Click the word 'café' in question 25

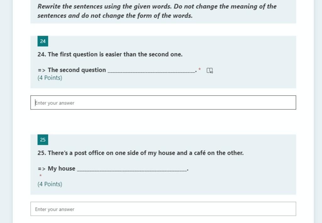[200, 153]
